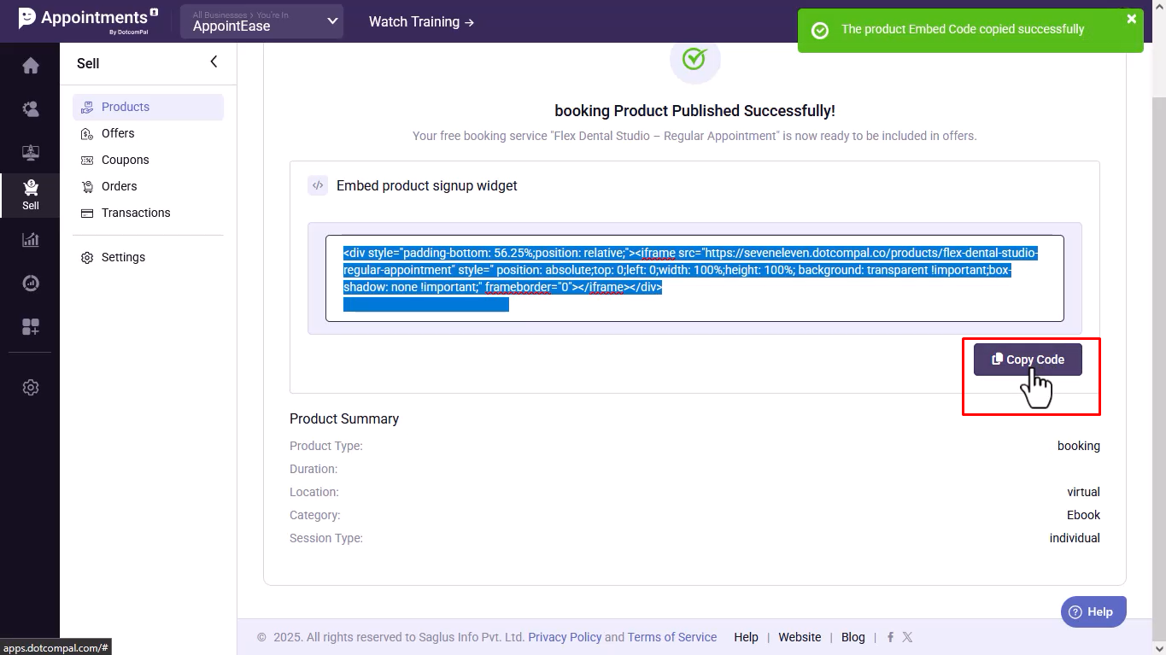Collapse the Sell panel with chevron
The image size is (1166, 655).
click(214, 61)
